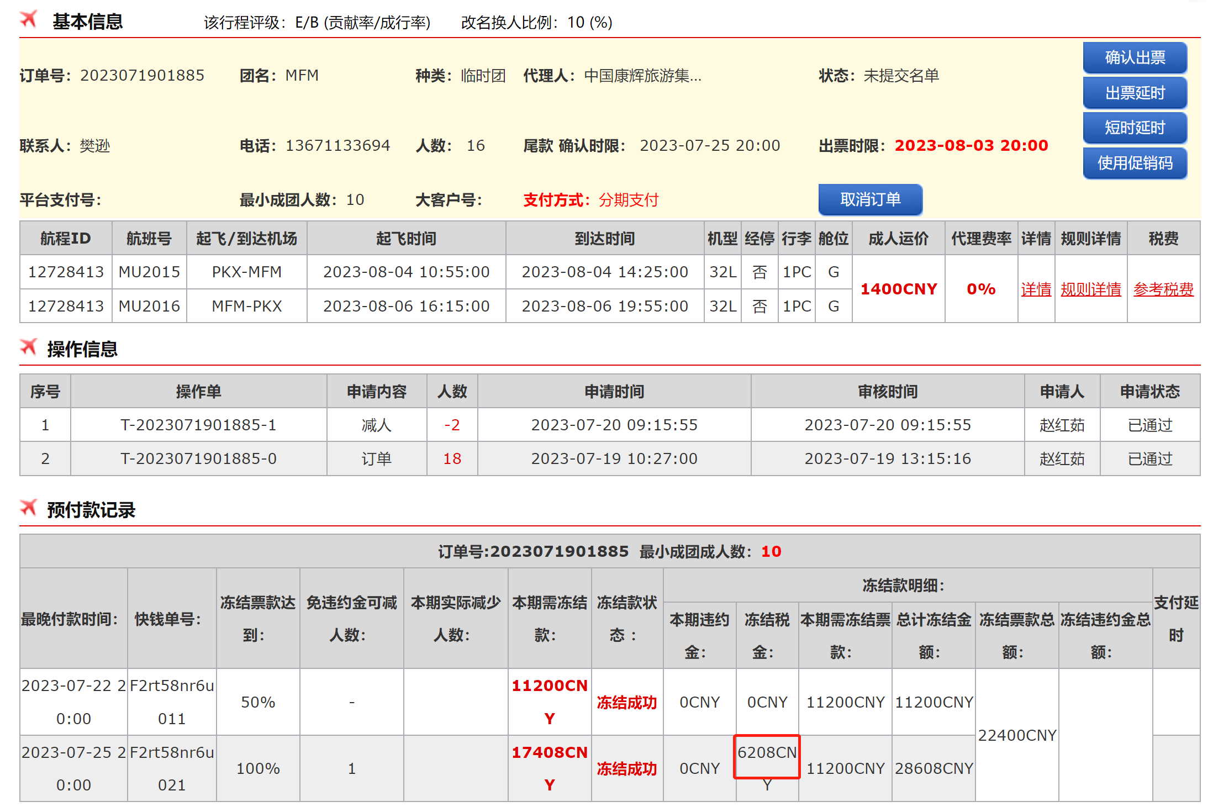Open the 规则详情 link
This screenshot has width=1213, height=812.
tap(1090, 289)
